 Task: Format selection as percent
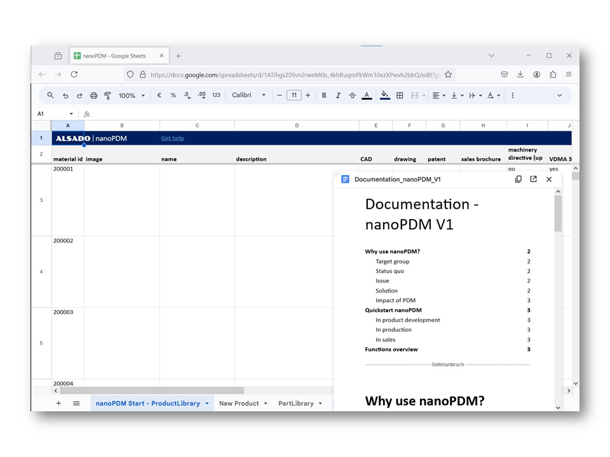click(173, 95)
